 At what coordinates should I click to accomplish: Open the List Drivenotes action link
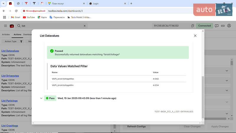(x=10, y=76)
